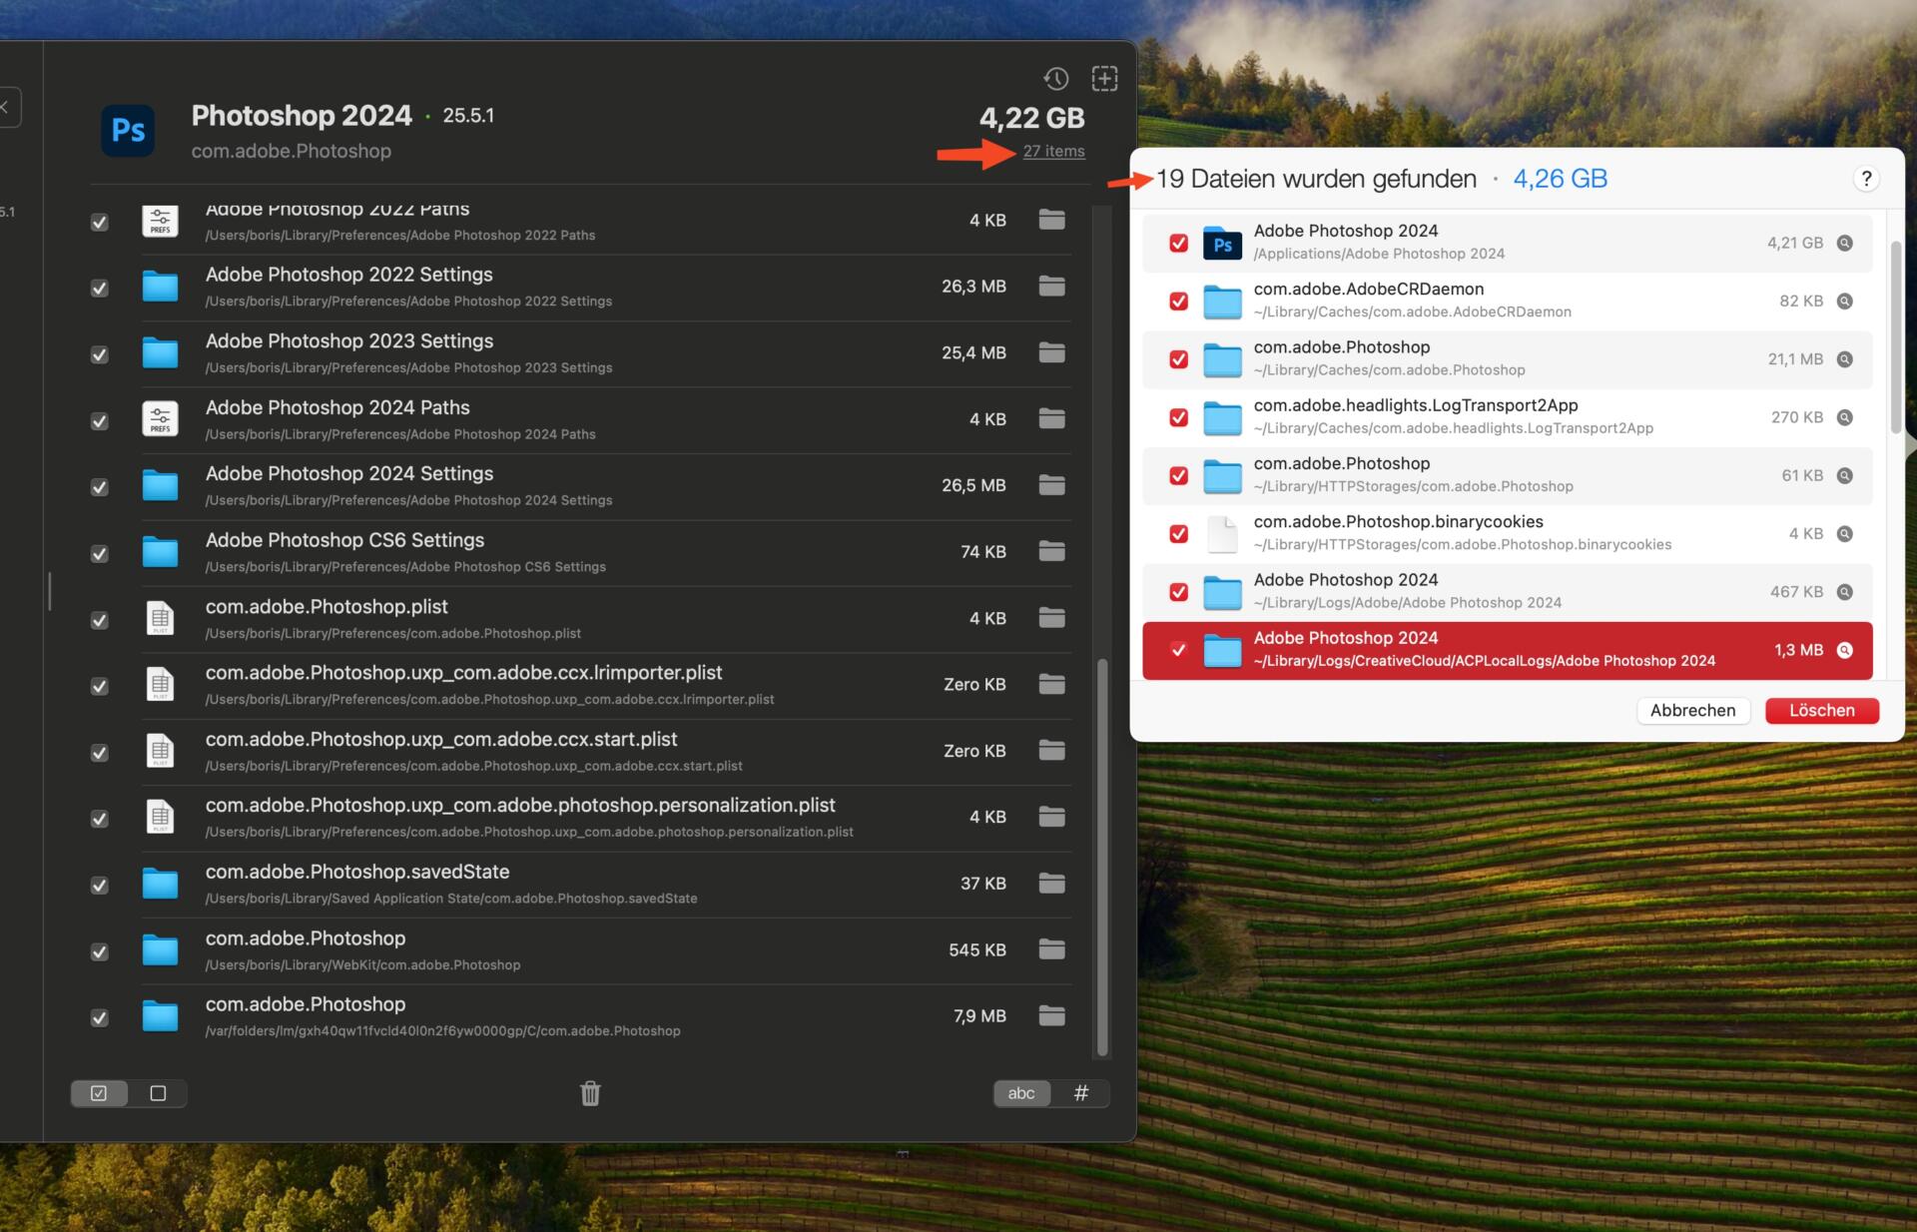Image resolution: width=1917 pixels, height=1232 pixels.
Task: Click the Photoshop 2024 title text
Action: click(302, 116)
